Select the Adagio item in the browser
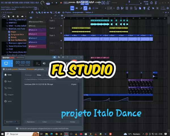Image resolution: width=170 pixels, height=136 pixels. click(x=14, y=32)
